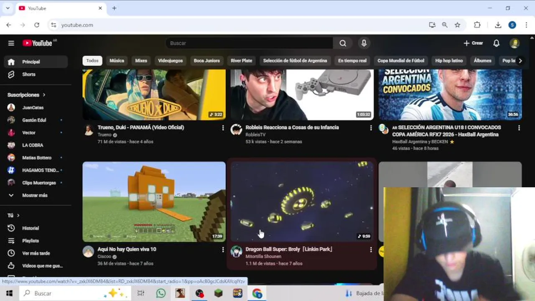This screenshot has height=301, width=535.
Task: Select Copa Mundial de Fútbol chip
Action: (401, 61)
